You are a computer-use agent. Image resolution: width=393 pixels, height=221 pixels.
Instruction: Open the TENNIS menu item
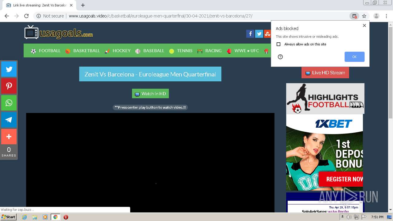pyautogui.click(x=181, y=51)
